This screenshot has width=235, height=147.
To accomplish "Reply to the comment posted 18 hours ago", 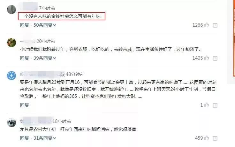I will pyautogui.click(x=25, y=138).
